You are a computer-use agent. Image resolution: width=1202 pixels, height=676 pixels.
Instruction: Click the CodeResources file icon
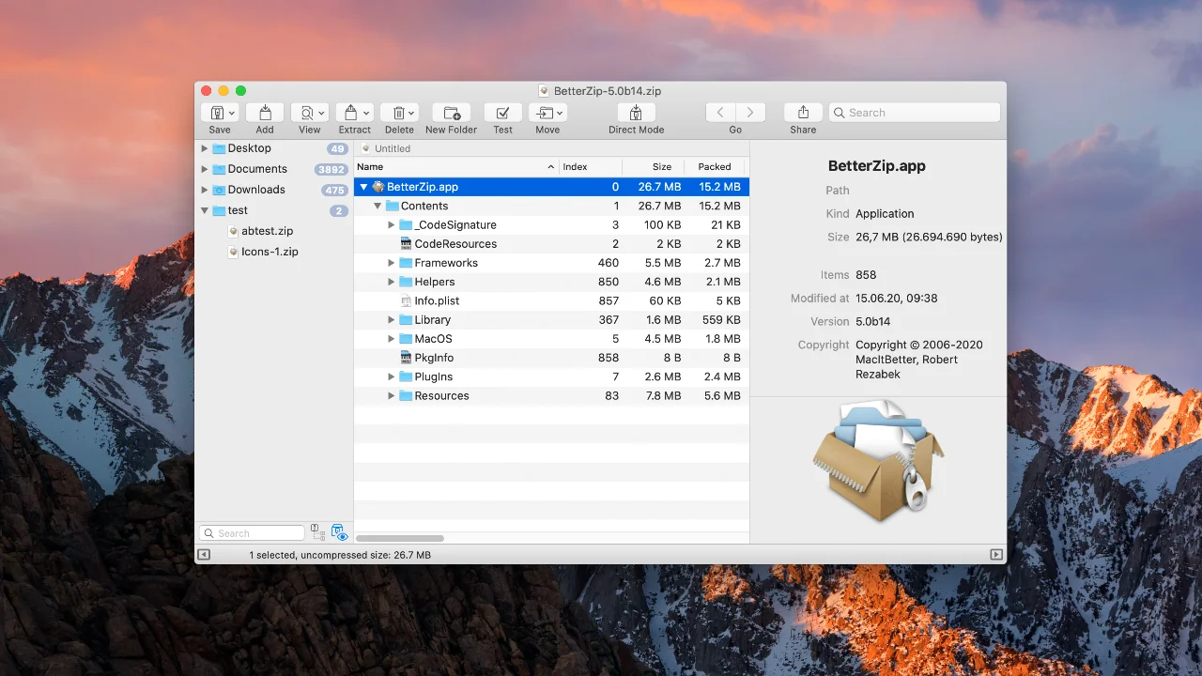[406, 244]
